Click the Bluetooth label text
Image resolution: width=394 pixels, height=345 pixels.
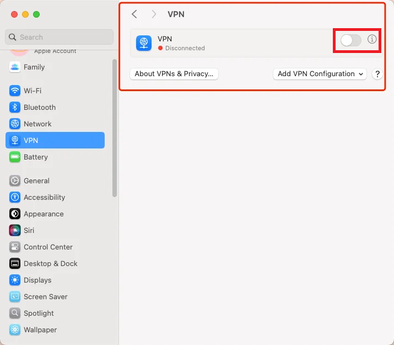pyautogui.click(x=40, y=107)
